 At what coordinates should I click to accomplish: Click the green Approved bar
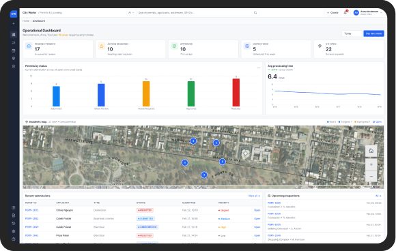191,93
